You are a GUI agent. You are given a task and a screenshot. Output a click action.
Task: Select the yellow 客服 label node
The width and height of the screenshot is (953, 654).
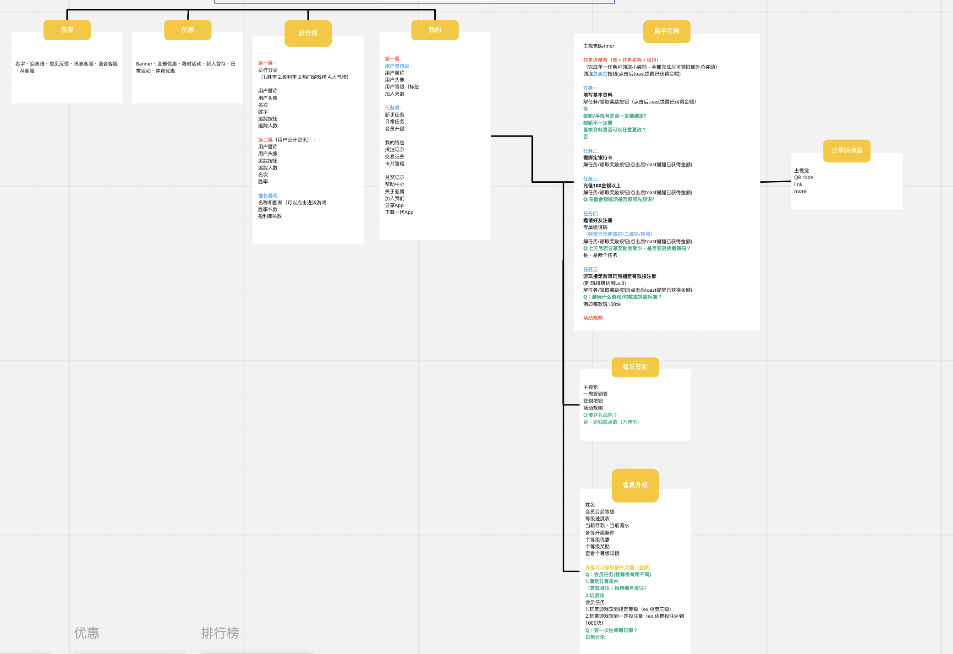(x=67, y=30)
